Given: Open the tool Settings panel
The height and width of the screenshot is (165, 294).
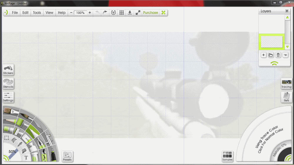Looking at the screenshot, I should coord(8,97).
